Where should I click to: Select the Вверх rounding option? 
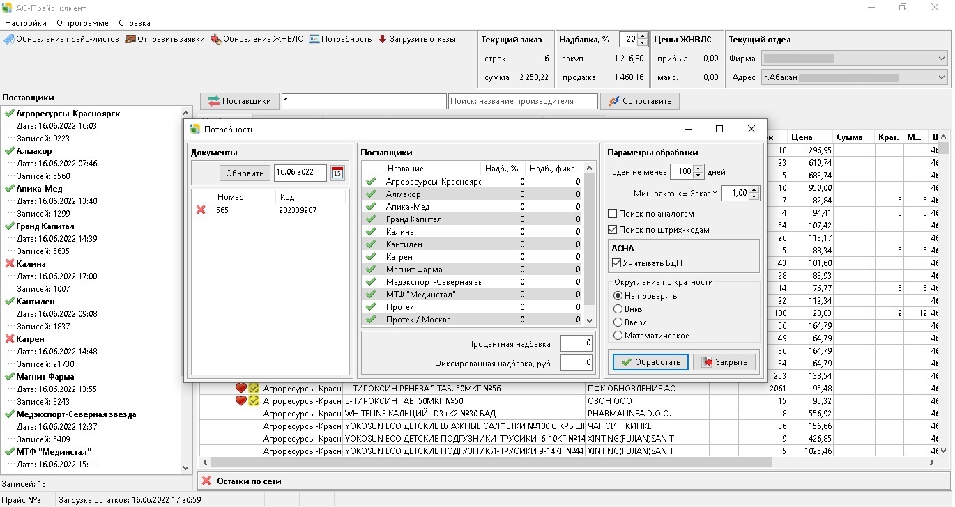coord(618,322)
